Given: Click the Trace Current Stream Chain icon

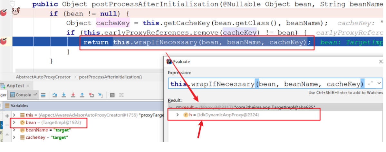Looking at the screenshot, I should [121, 95].
